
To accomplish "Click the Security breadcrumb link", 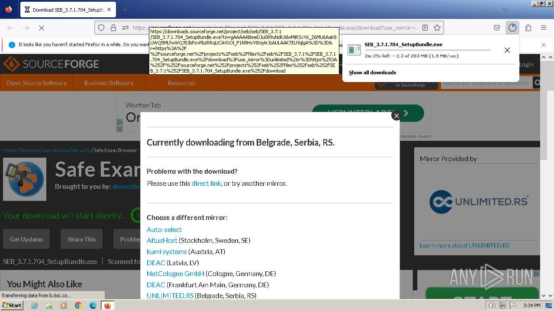I will pyautogui.click(x=81, y=150).
